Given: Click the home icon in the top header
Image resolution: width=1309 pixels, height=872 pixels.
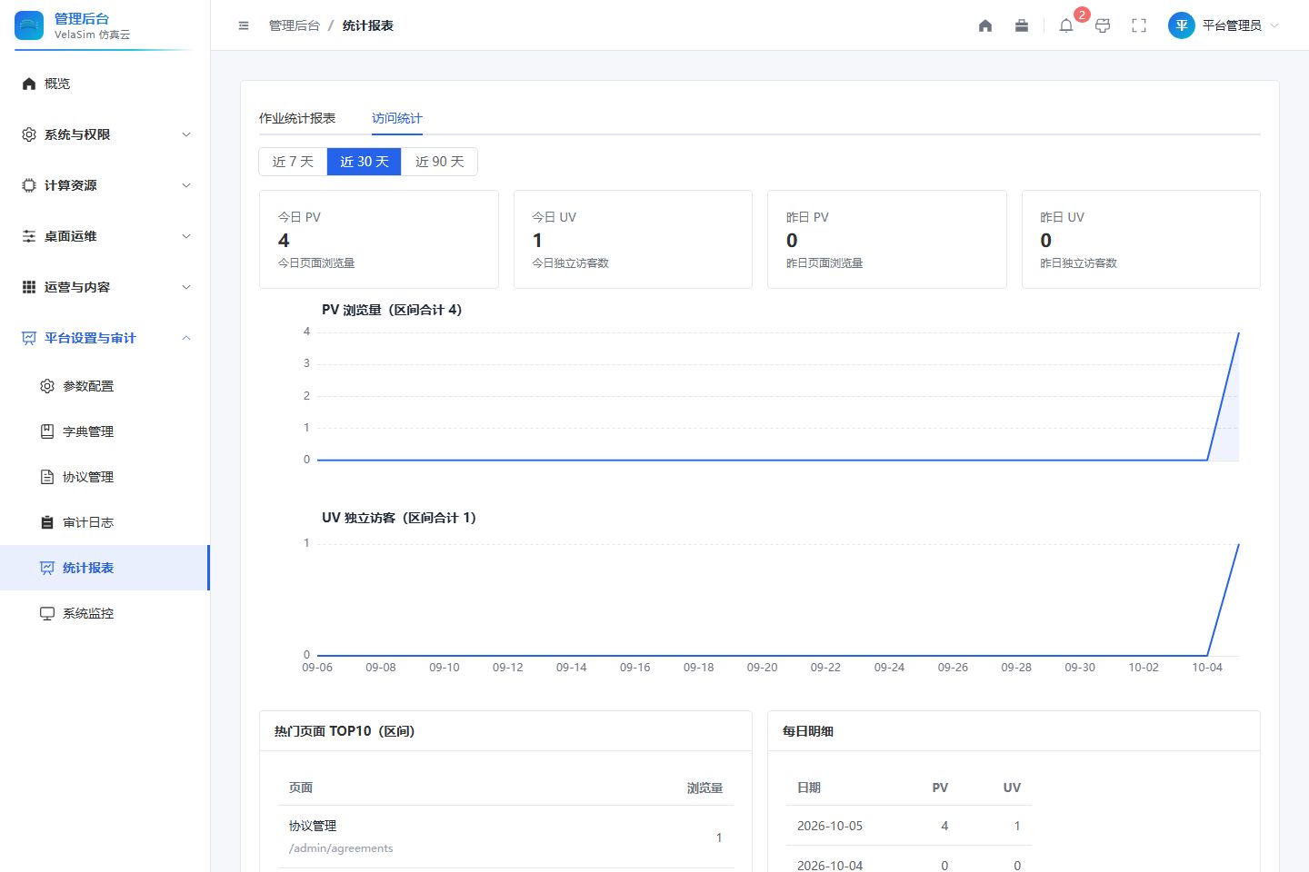Looking at the screenshot, I should click(x=985, y=25).
